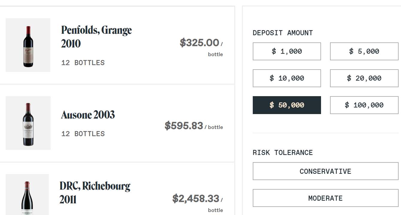The image size is (401, 215).
Task: Set risk tolerance to Conservative
Action: tap(326, 171)
